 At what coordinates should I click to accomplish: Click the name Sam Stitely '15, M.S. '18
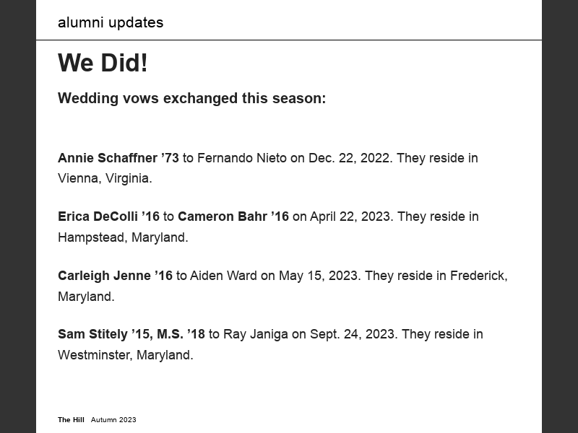coord(131,334)
